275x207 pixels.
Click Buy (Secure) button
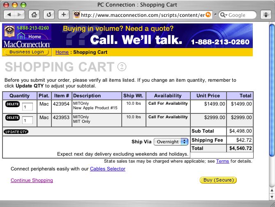pyautogui.click(x=218, y=180)
